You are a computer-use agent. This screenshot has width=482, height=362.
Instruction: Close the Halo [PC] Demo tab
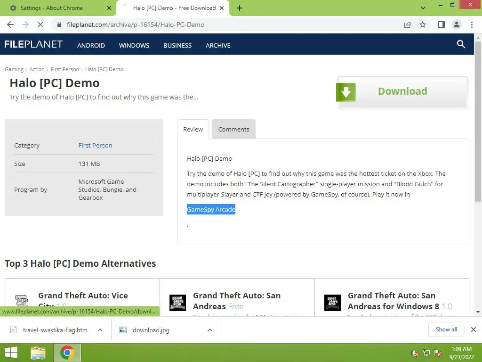pos(222,8)
